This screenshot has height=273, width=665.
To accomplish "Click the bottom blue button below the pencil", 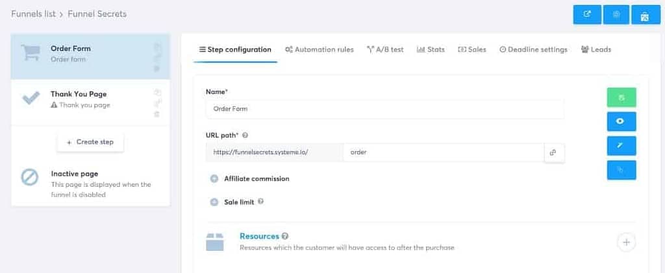I will [x=621, y=170].
